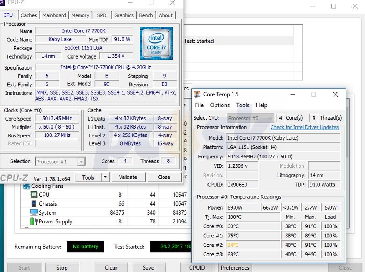The width and height of the screenshot is (365, 272).
Task: Click the Cores count 4 in CPU-Z
Action: (x=125, y=161)
